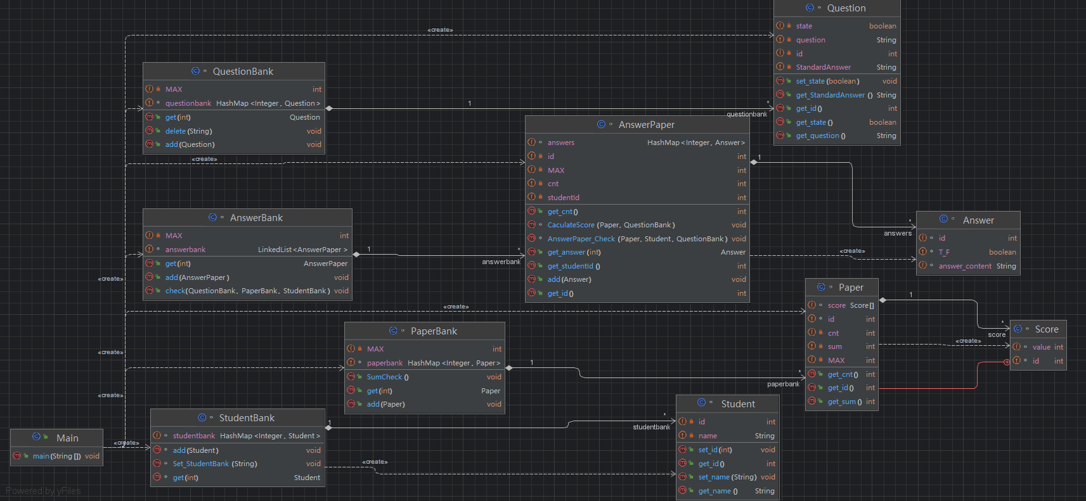Click method icon beside CaculateScore
The height and width of the screenshot is (501, 1086).
point(532,224)
